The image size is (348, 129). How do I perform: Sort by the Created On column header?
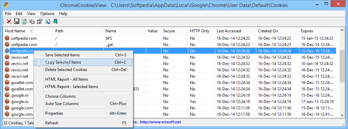click(277, 31)
